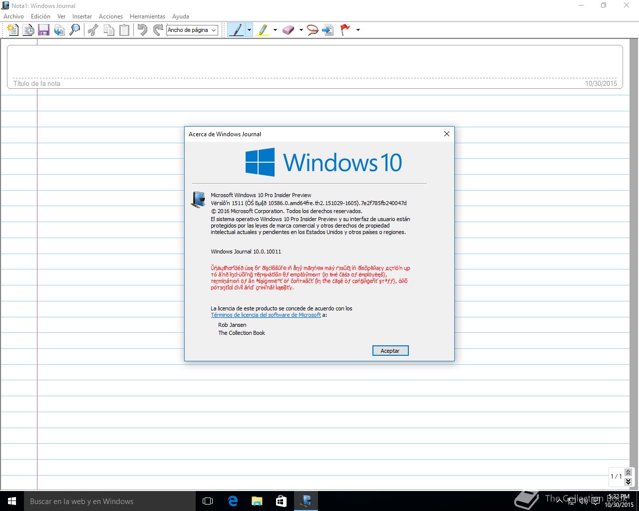Click the Find magnifying glass icon

74,30
